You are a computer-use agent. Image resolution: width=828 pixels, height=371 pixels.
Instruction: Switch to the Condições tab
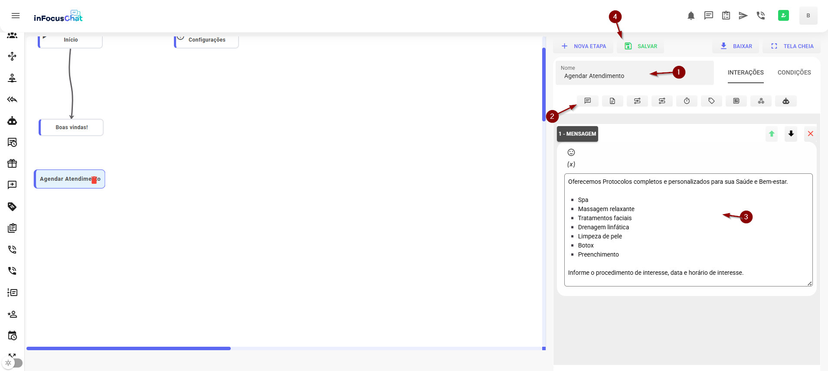(794, 72)
